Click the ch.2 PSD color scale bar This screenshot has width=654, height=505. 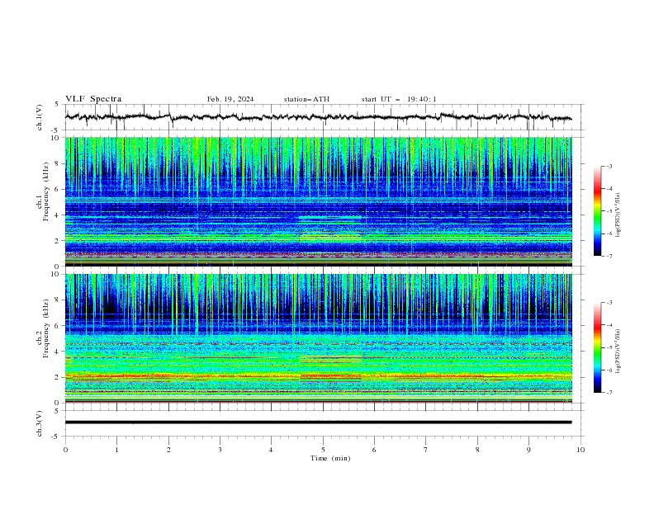597,347
